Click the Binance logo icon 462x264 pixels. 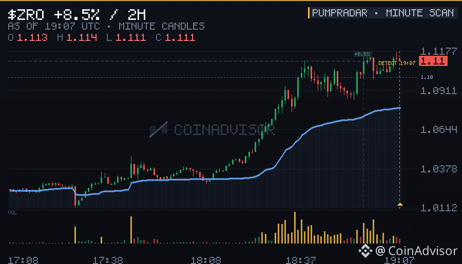click(365, 251)
